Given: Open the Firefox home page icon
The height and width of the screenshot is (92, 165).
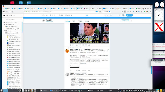Looking at the screenshot, I should 12,12.
